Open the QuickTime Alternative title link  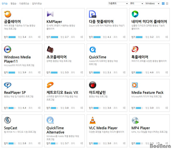point(55,130)
